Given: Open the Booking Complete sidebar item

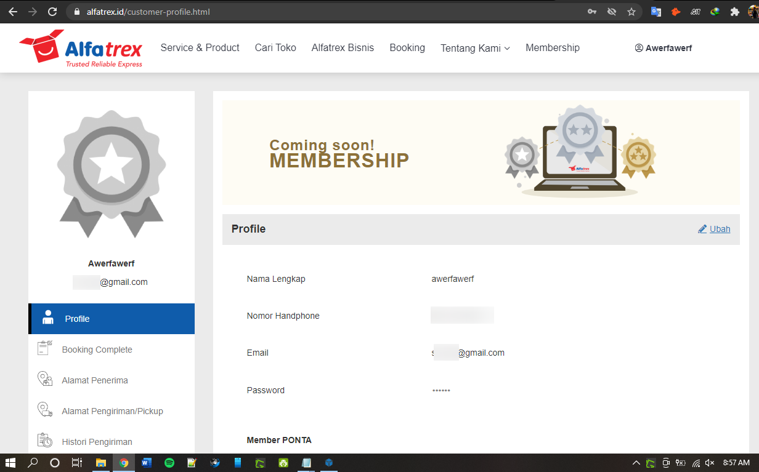Looking at the screenshot, I should coord(97,350).
